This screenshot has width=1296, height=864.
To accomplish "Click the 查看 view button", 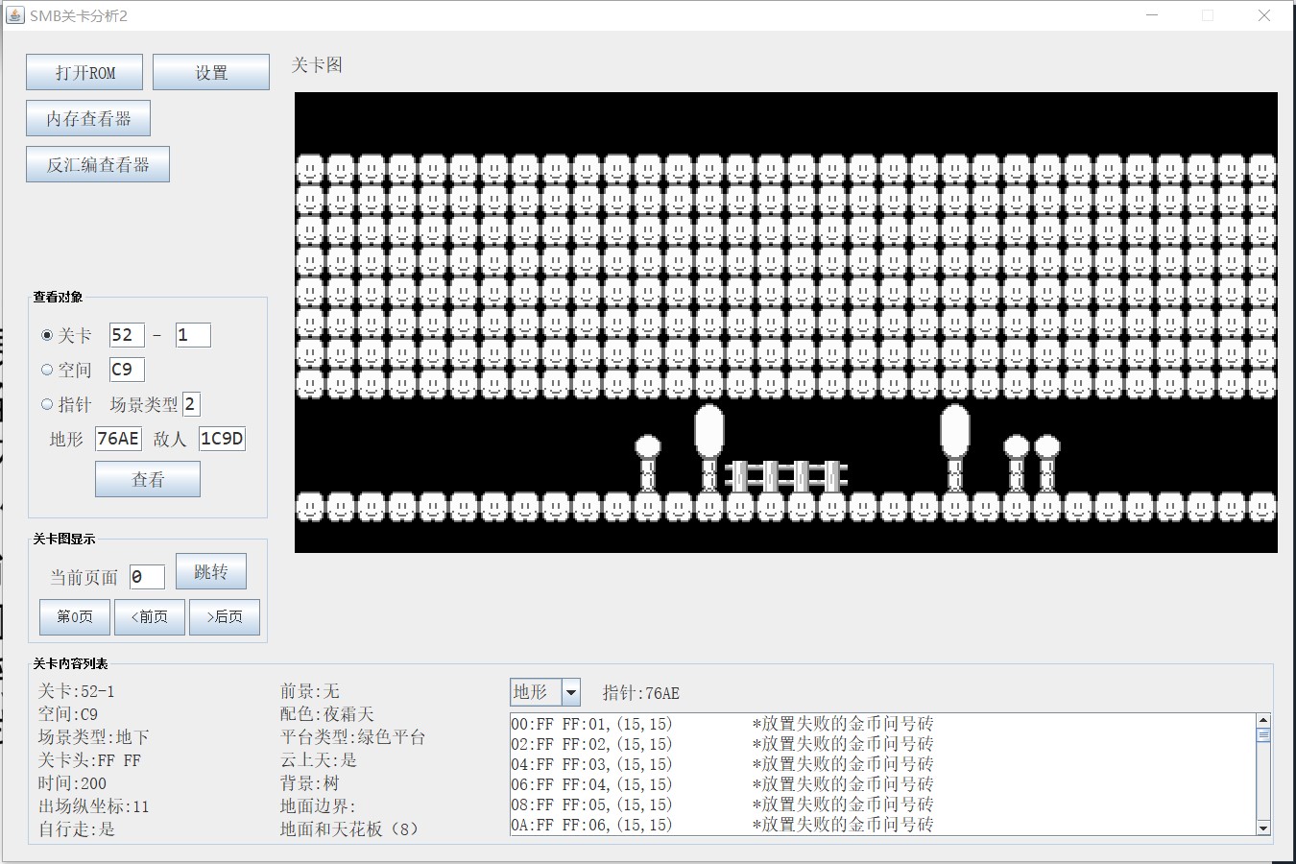I will (148, 479).
